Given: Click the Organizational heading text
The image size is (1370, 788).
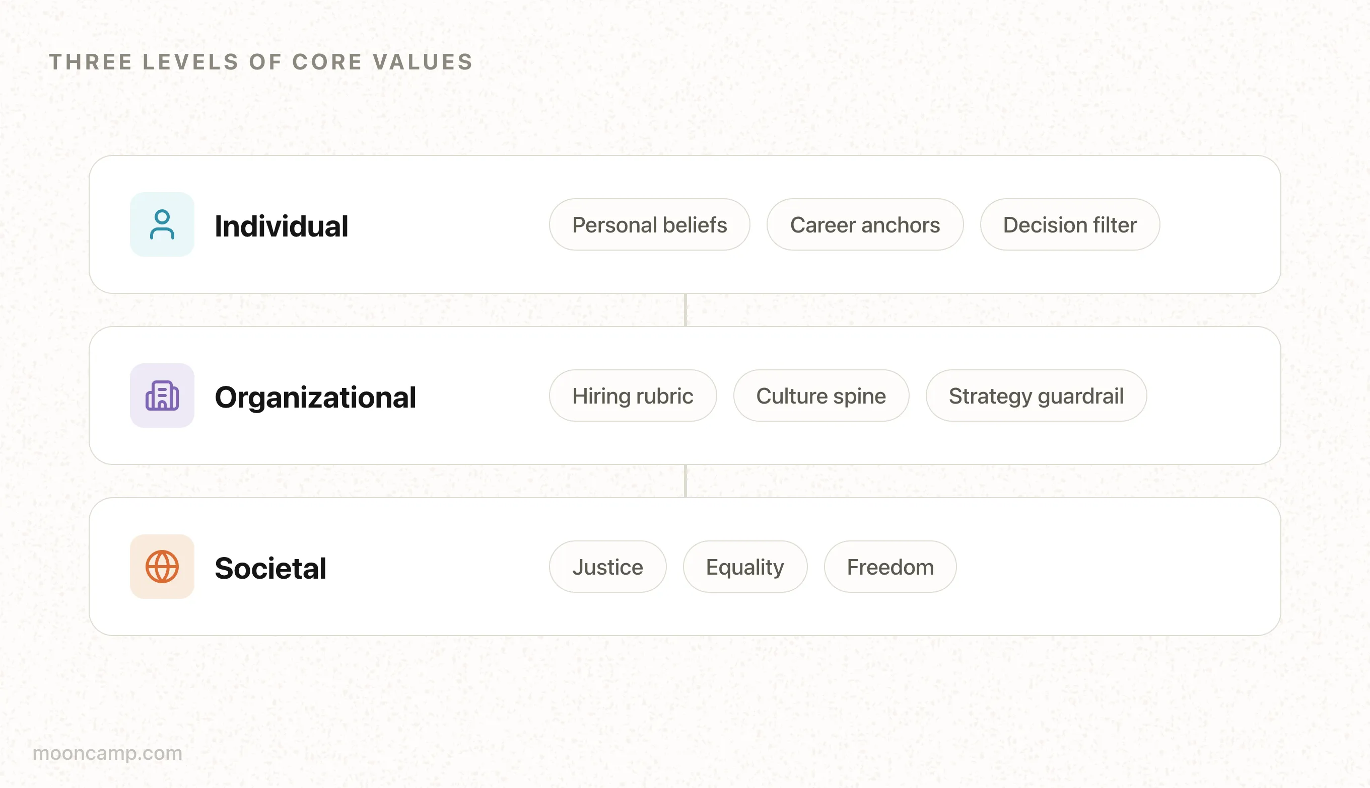Looking at the screenshot, I should [x=315, y=398].
